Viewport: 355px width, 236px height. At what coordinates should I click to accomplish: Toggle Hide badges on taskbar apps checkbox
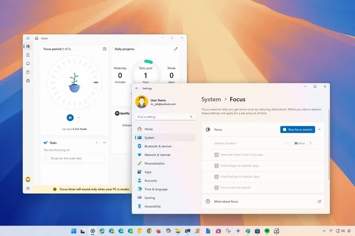pyautogui.click(x=216, y=166)
